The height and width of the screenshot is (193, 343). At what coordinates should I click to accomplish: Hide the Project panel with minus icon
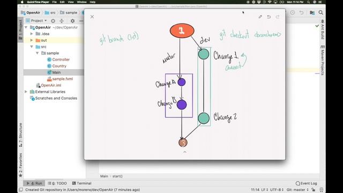click(x=81, y=21)
